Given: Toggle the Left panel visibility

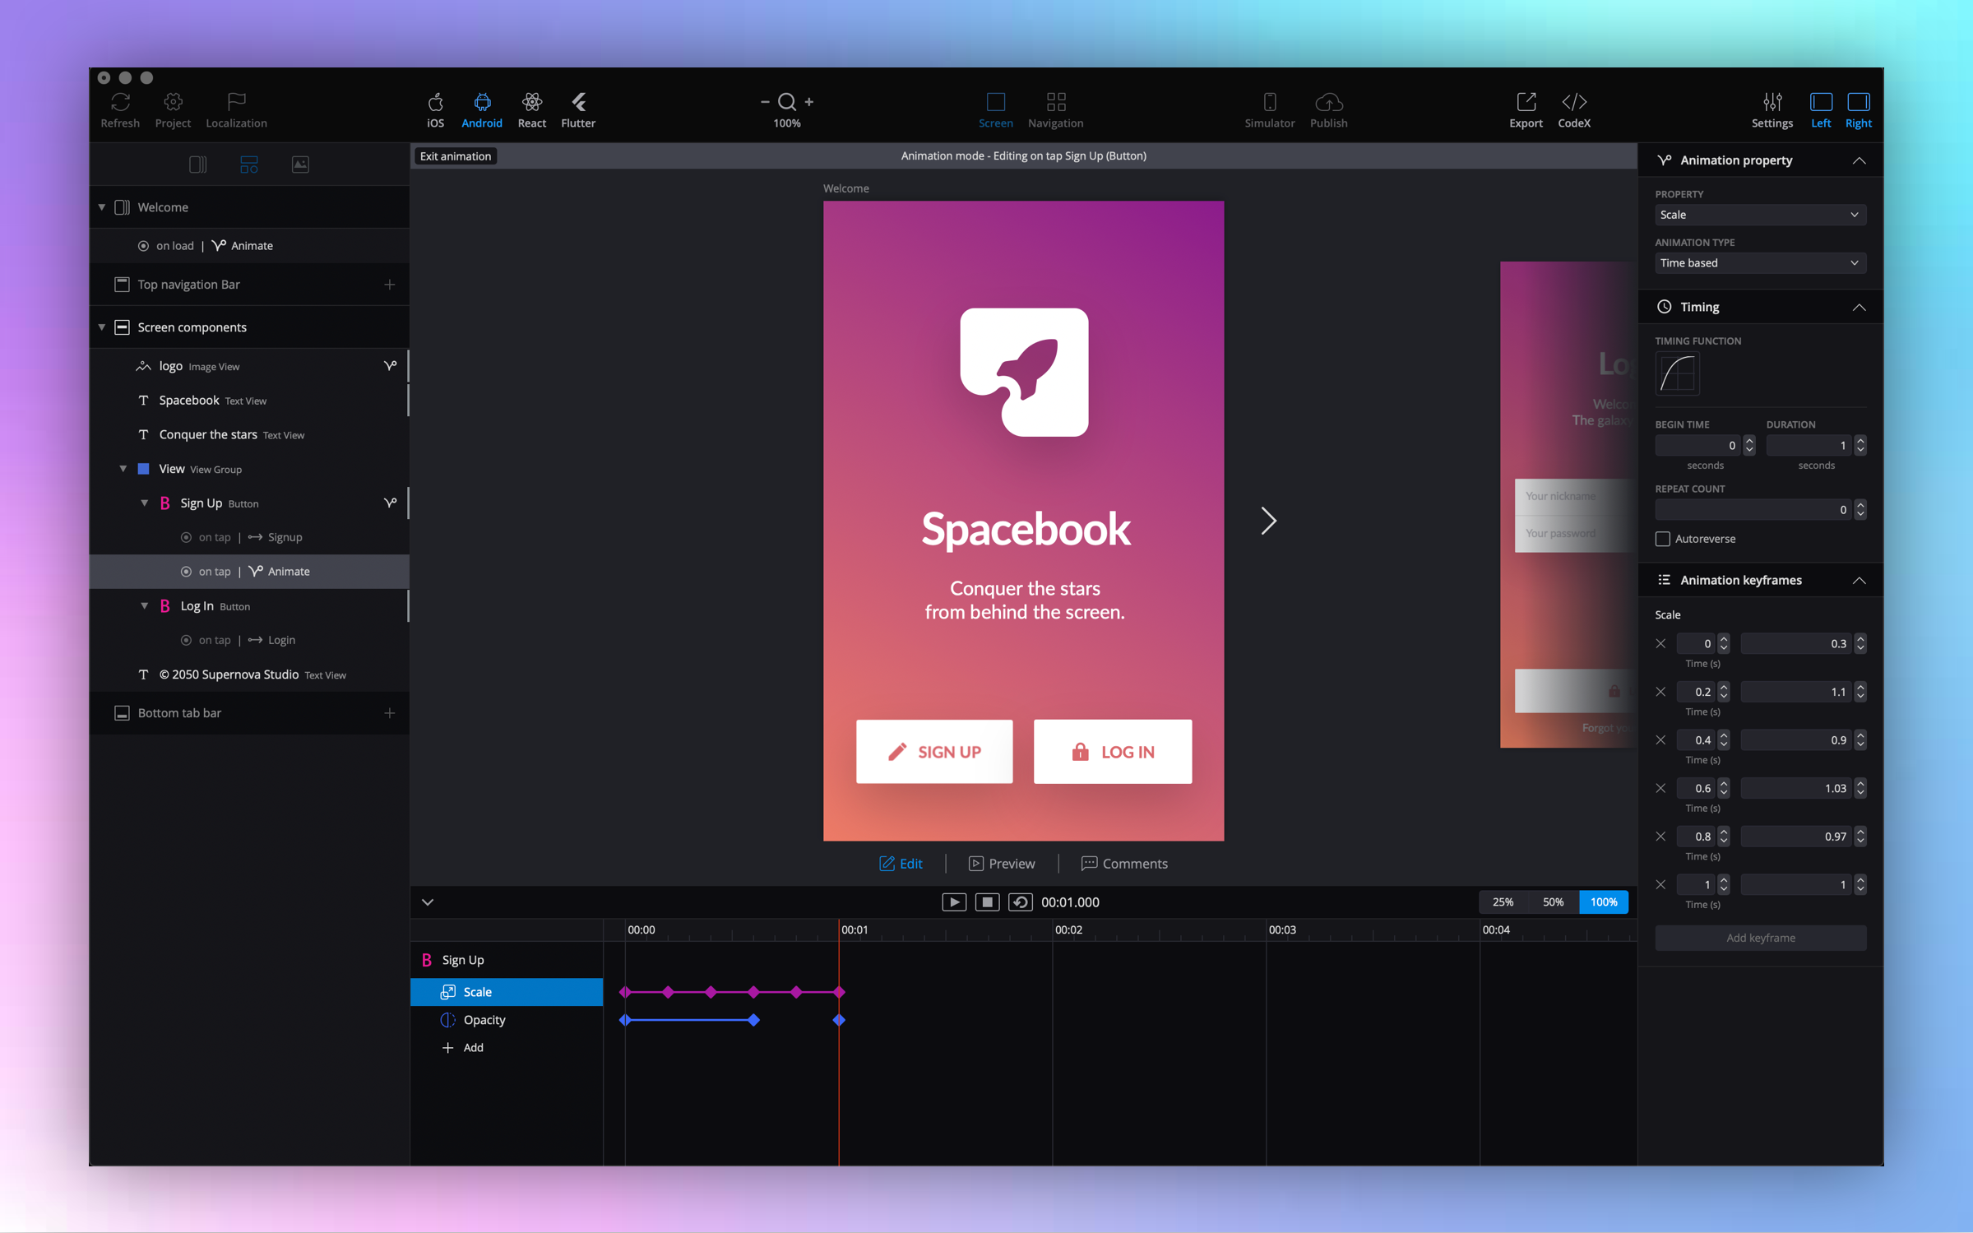Looking at the screenshot, I should (1820, 102).
